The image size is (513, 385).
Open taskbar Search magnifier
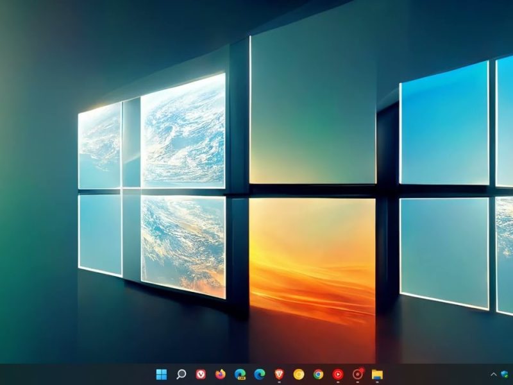pyautogui.click(x=181, y=374)
